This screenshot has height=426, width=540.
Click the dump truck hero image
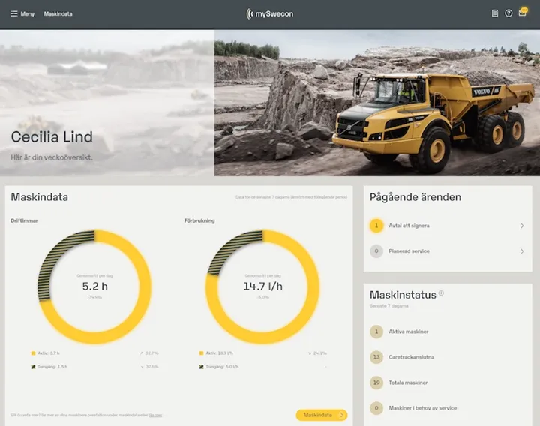377,103
